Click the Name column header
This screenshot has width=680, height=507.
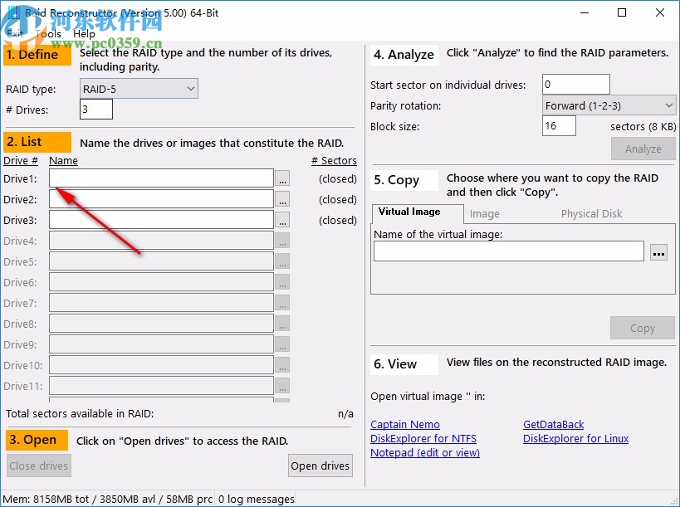(x=63, y=161)
